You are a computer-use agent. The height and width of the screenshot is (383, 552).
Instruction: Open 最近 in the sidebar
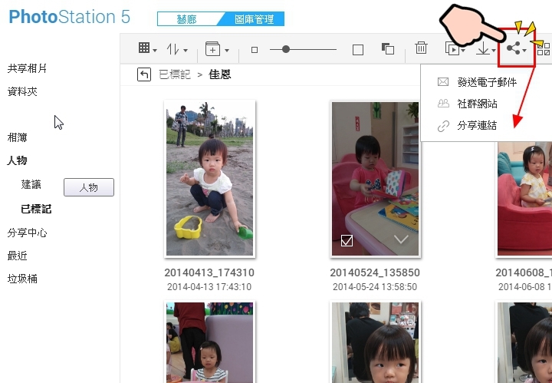17,256
